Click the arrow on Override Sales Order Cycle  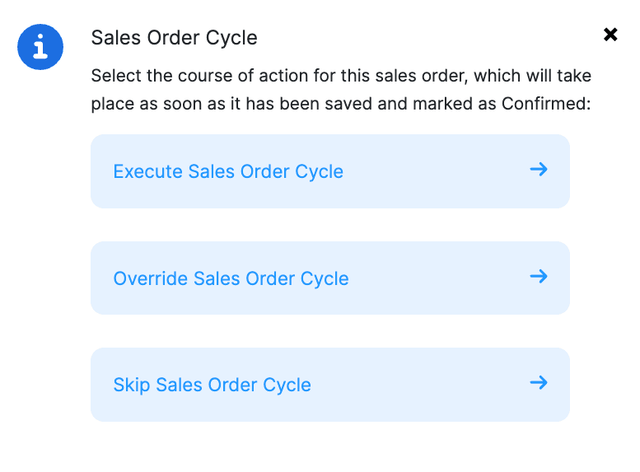pyautogui.click(x=539, y=276)
